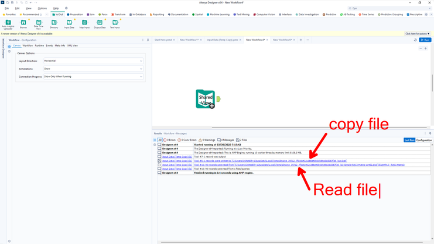Open tool palette settings gear
The width and height of the screenshot is (434, 244).
(x=426, y=15)
